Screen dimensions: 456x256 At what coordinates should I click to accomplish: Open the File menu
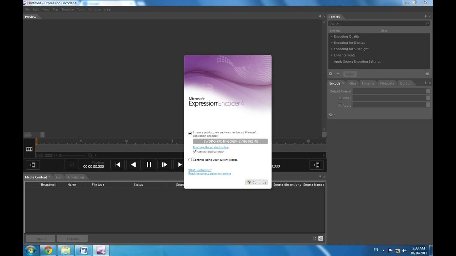27,9
